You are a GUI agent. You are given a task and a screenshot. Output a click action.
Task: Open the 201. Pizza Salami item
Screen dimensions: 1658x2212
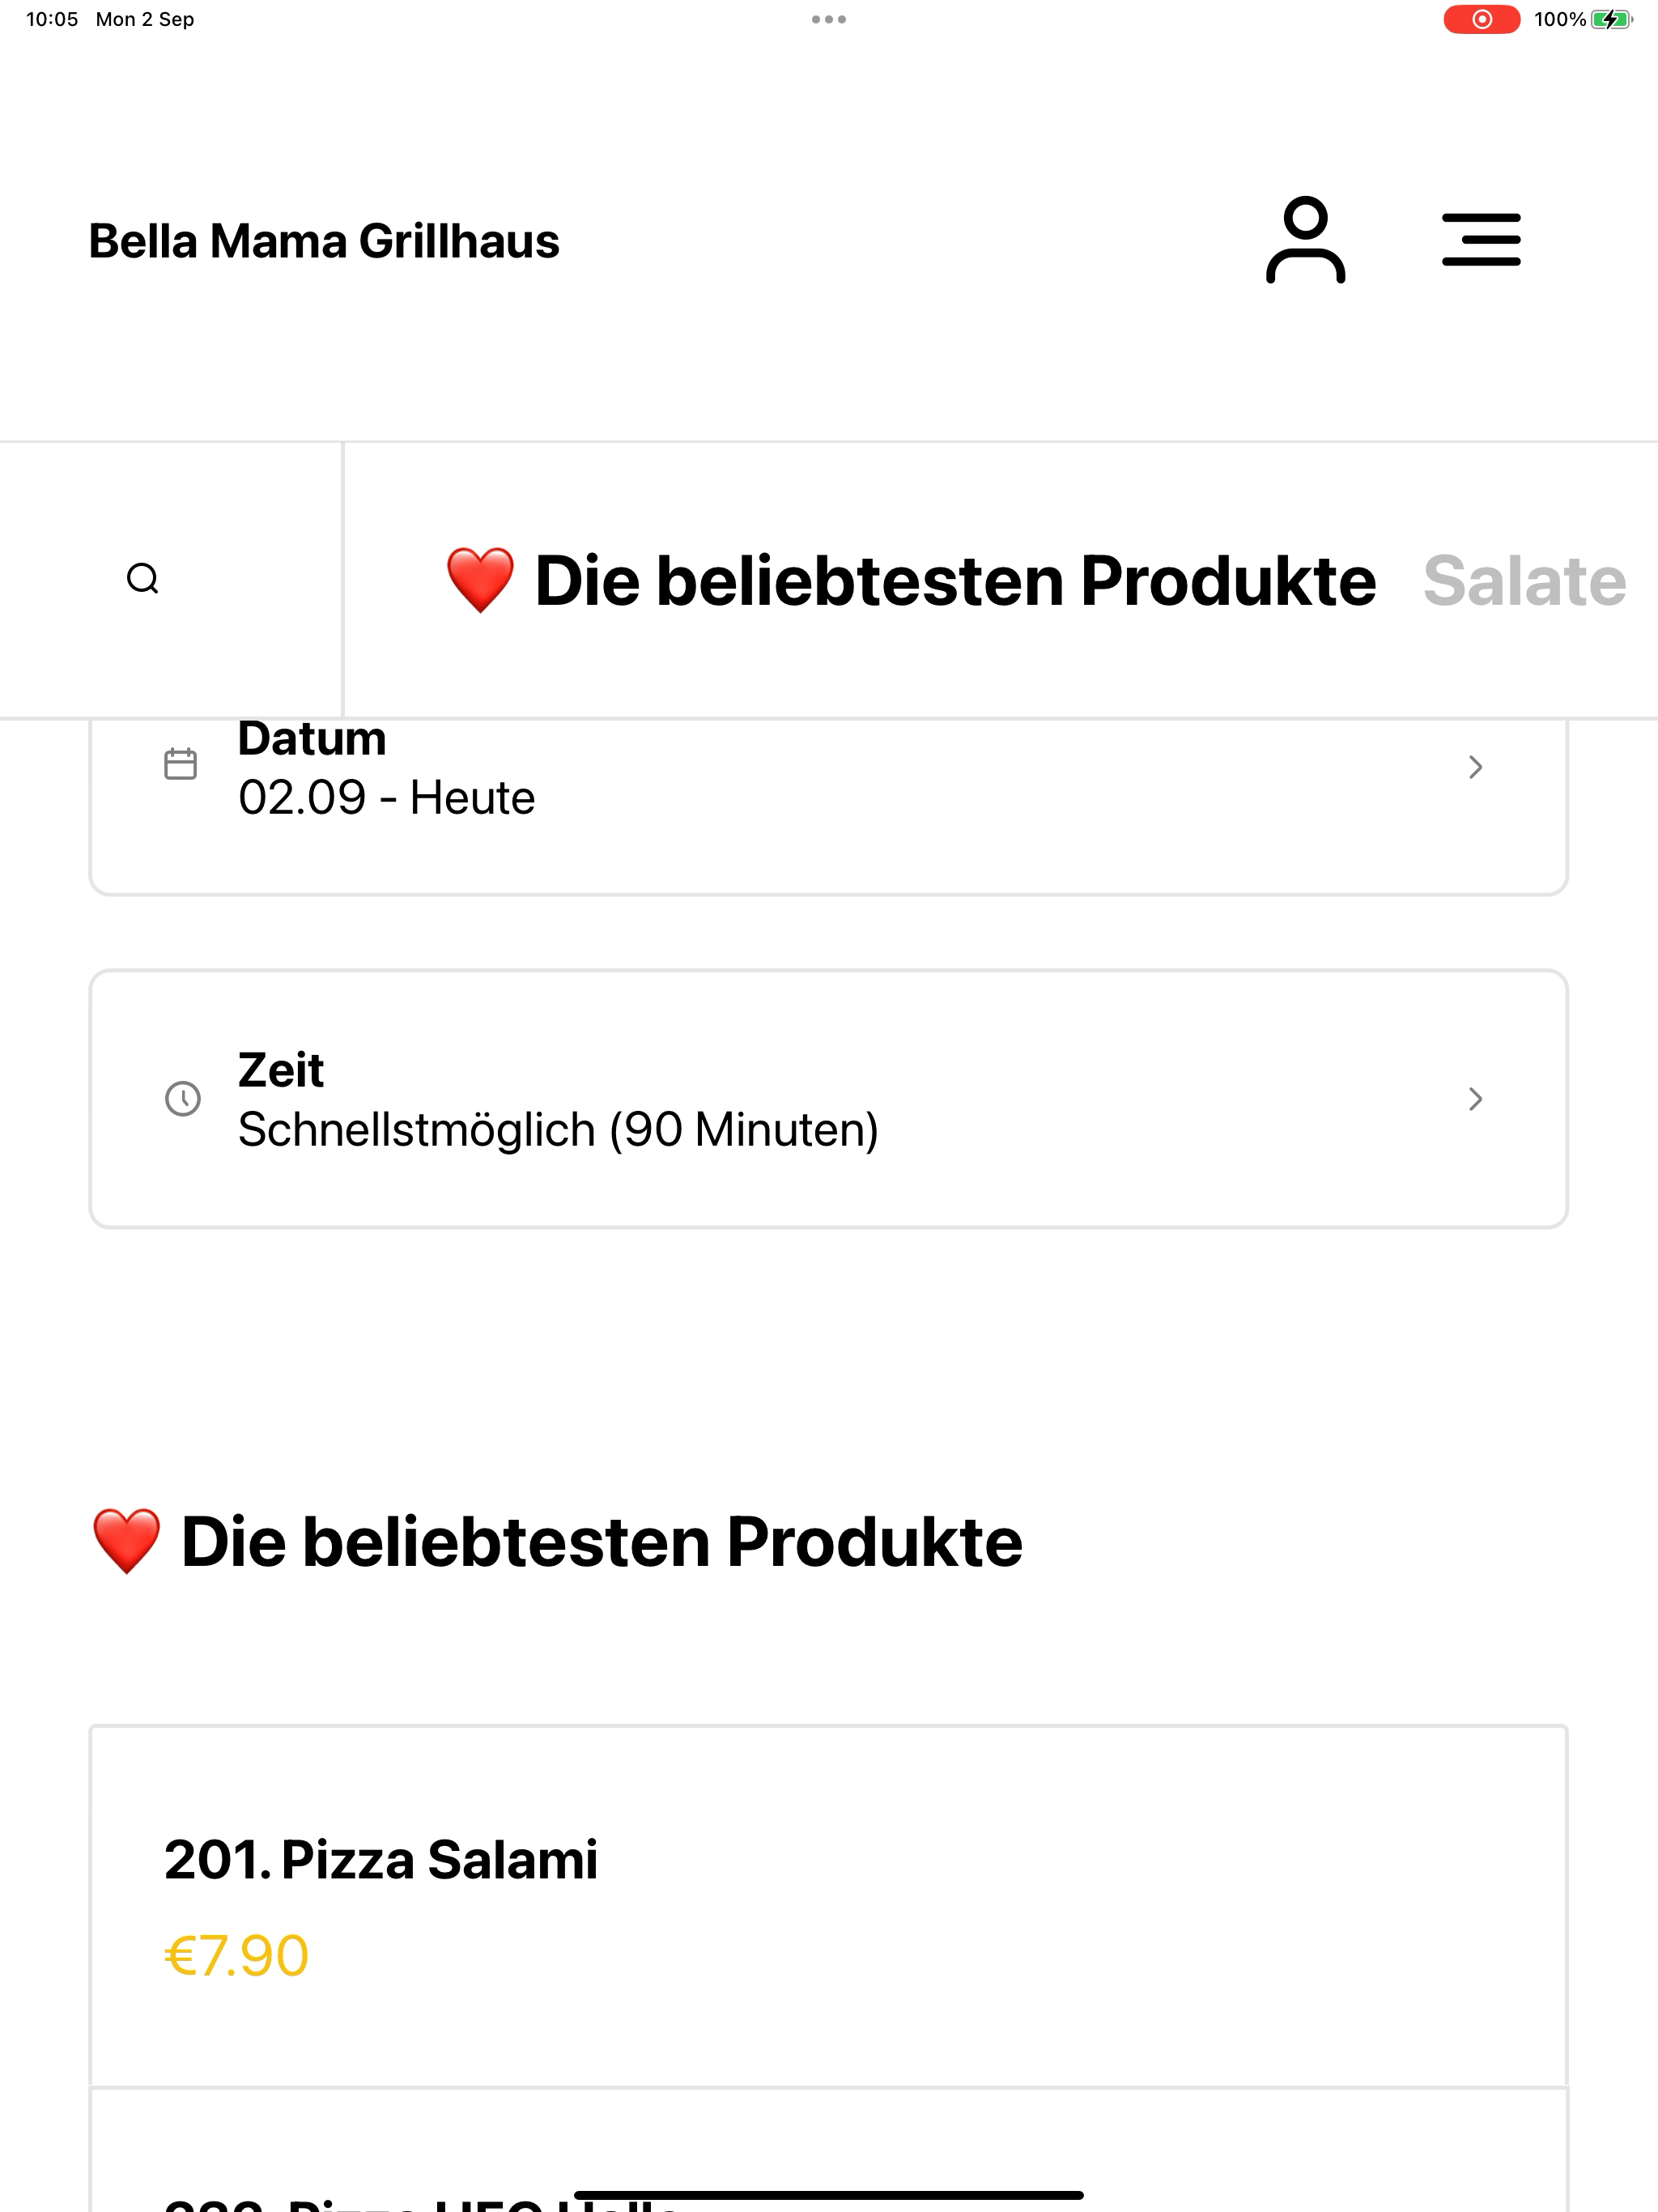click(828, 1906)
